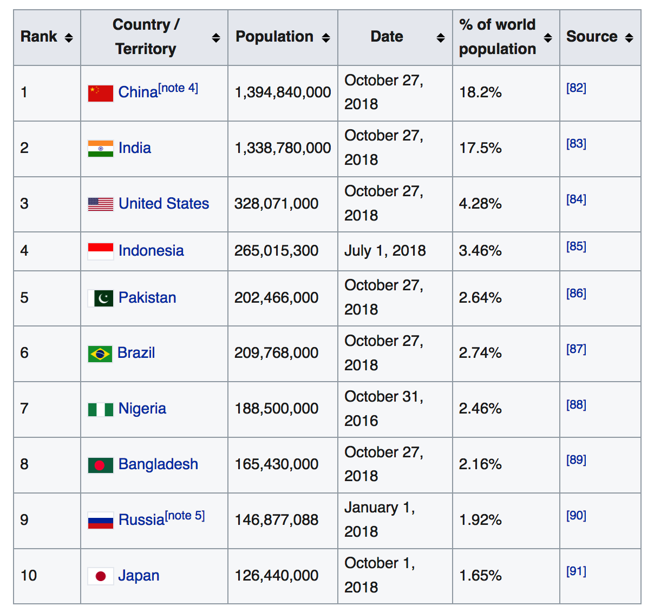Sort by Date column sort arrows

point(441,38)
